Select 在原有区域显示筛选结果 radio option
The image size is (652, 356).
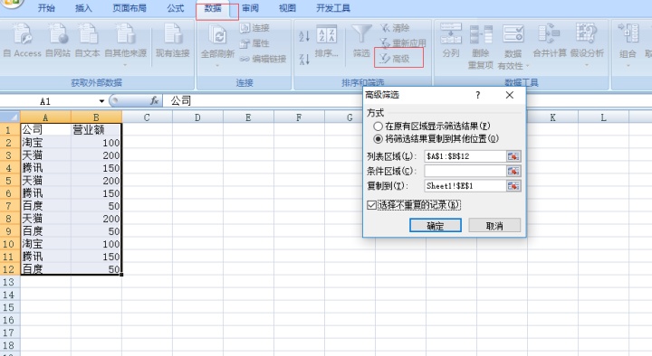pos(378,126)
